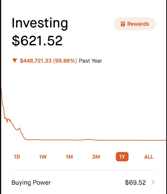Viewport: 167px width, 194px height.
Task: Select the 1D time range
Action: tap(17, 157)
